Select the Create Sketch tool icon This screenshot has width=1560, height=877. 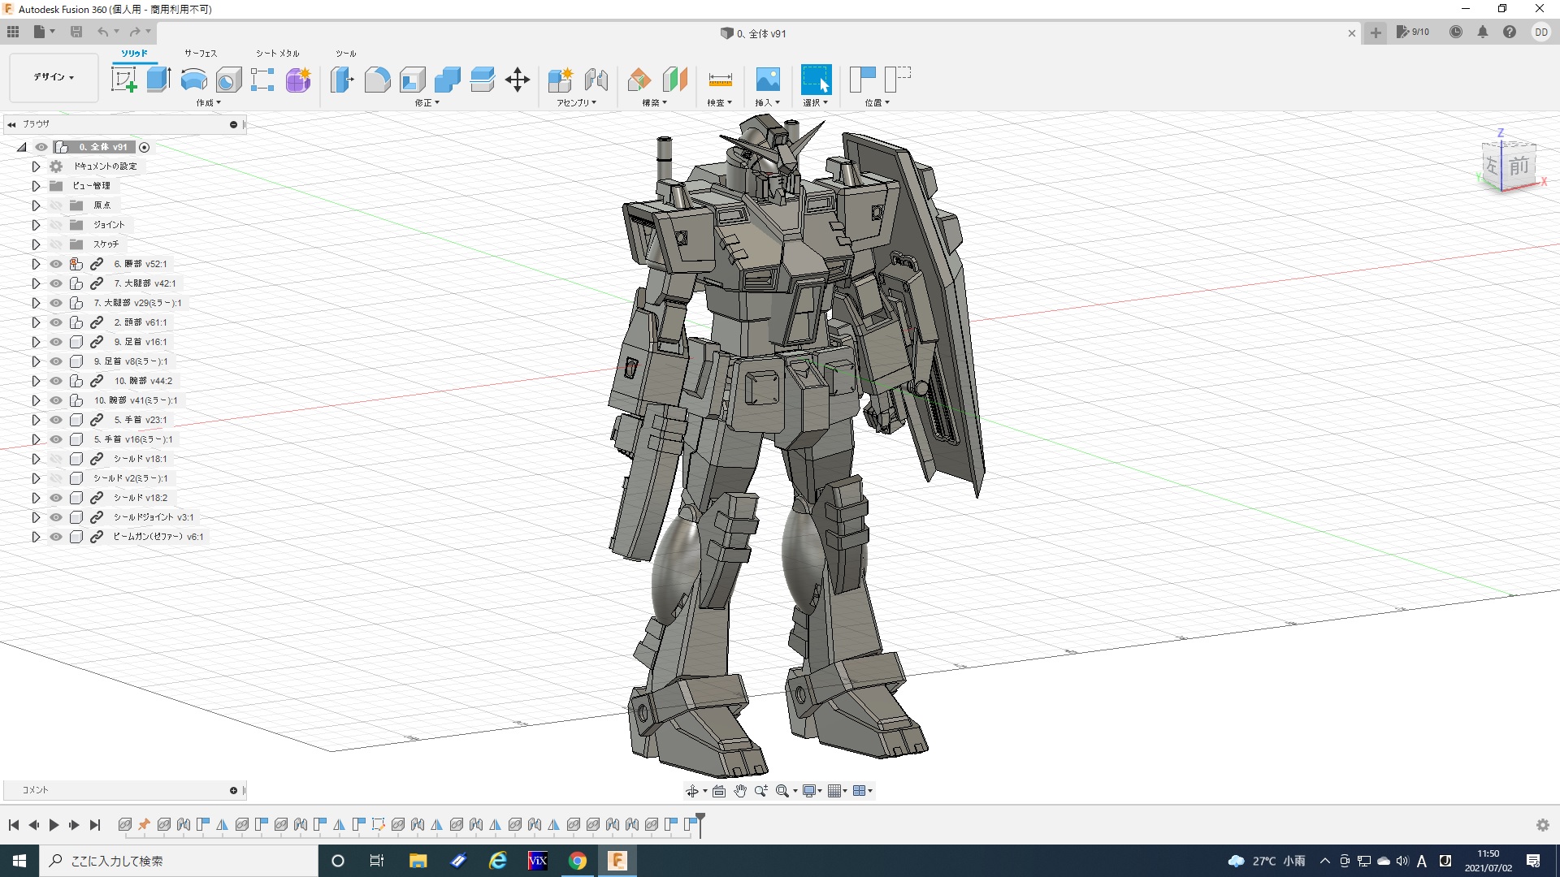tap(123, 80)
